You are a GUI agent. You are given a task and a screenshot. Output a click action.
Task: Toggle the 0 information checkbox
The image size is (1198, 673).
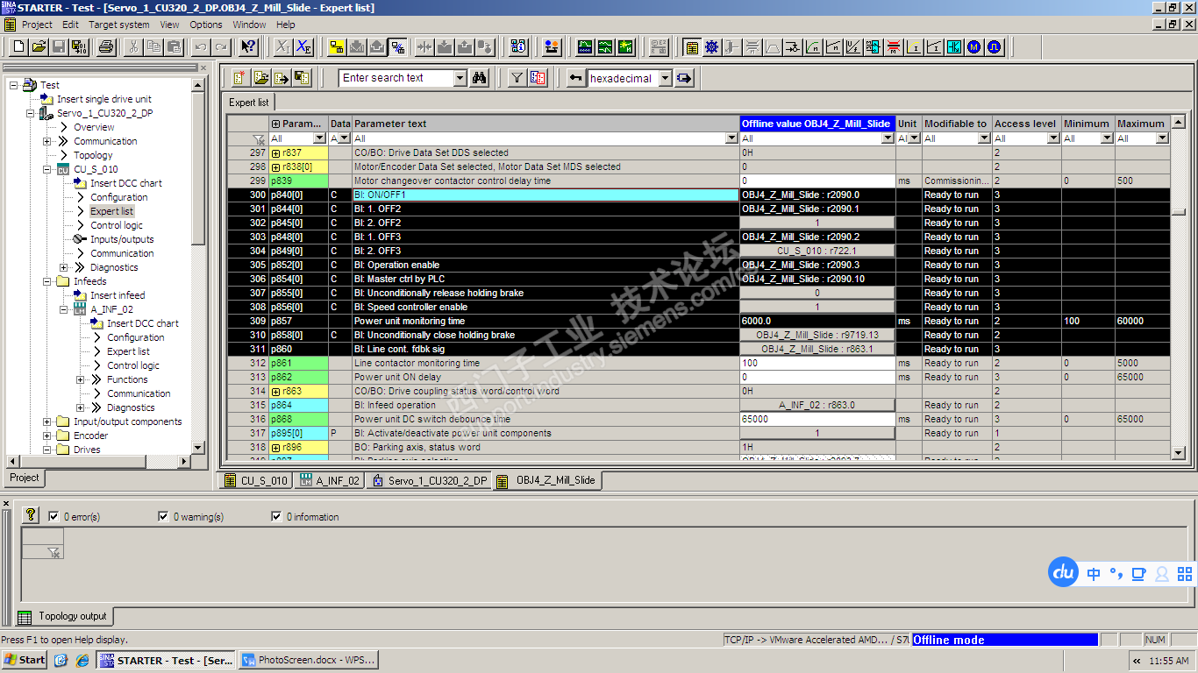tap(277, 517)
